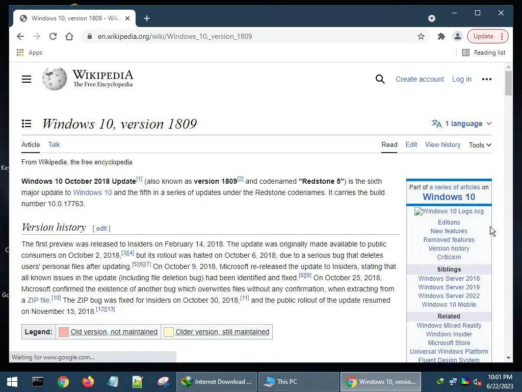Open the Windows 10 Mobile link
This screenshot has width=522, height=392.
(x=449, y=304)
